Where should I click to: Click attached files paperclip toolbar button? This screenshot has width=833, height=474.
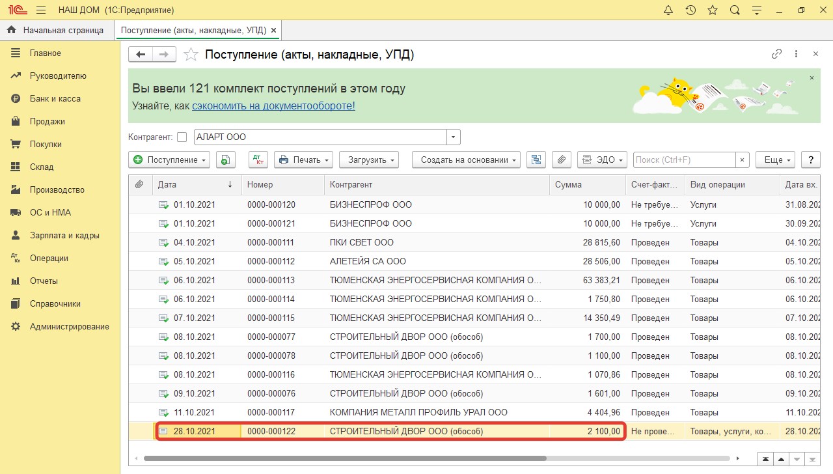click(562, 160)
